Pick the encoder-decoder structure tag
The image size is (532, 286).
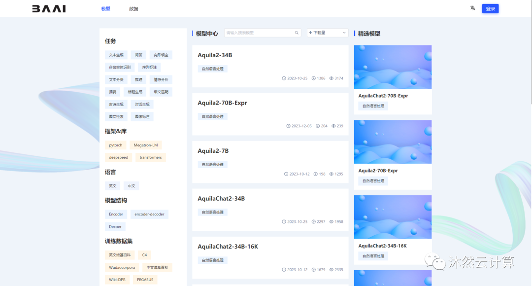(x=149, y=214)
